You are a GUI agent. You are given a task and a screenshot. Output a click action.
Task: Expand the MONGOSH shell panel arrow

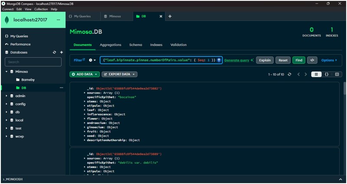pyautogui.click(x=340, y=179)
